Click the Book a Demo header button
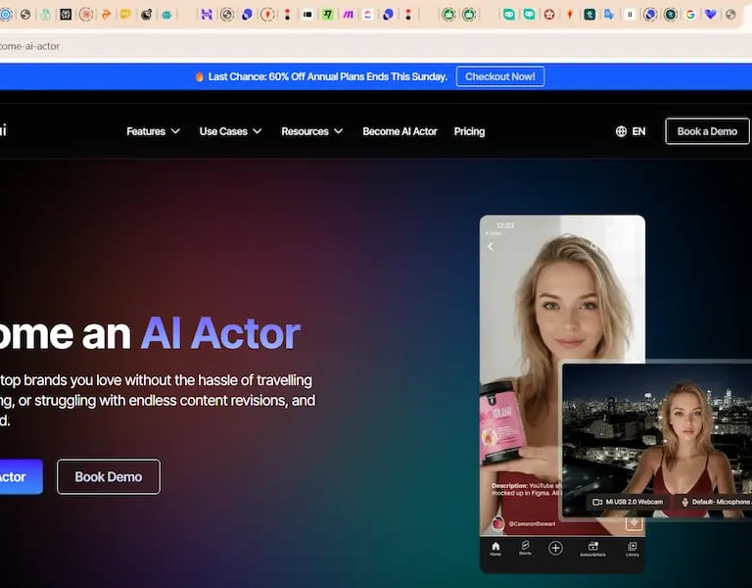Image resolution: width=752 pixels, height=588 pixels. click(707, 131)
